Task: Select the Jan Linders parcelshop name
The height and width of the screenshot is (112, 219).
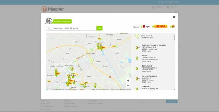Action: [x=147, y=66]
